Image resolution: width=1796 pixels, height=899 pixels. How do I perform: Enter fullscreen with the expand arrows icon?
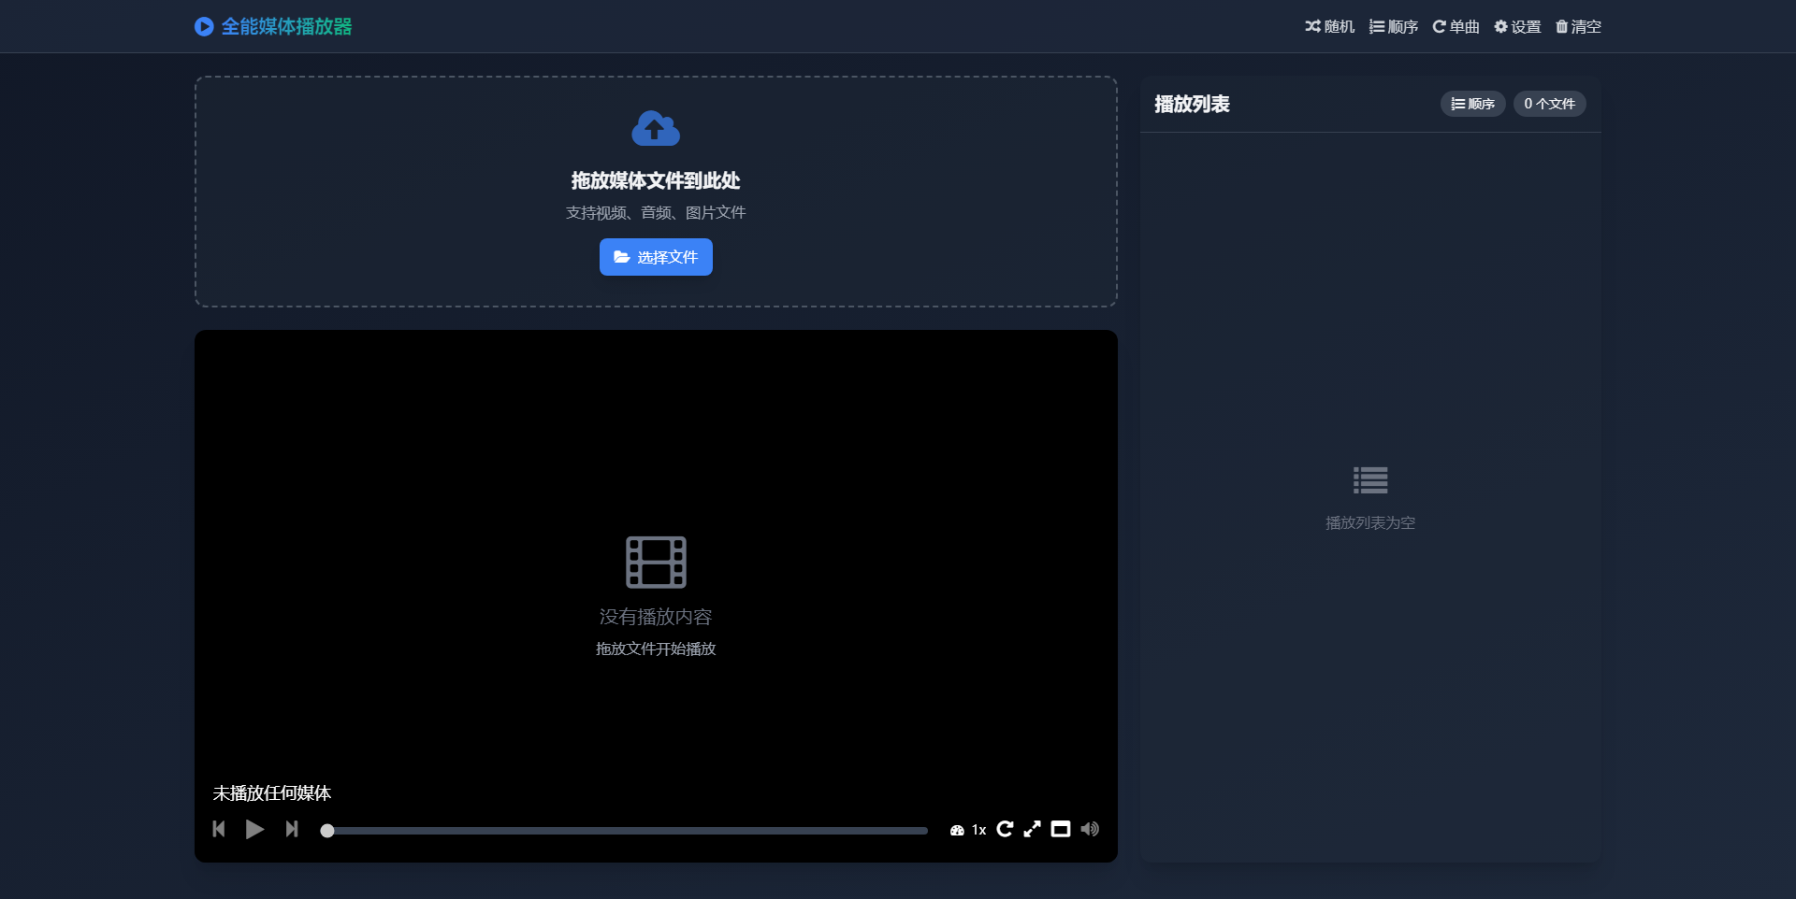[x=1032, y=829]
